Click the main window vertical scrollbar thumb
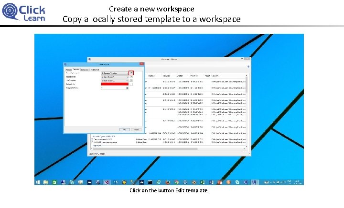Screen dimensions: 344x208 [x=247, y=84]
